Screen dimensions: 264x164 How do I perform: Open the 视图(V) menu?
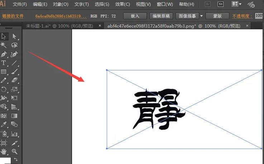[143, 4]
